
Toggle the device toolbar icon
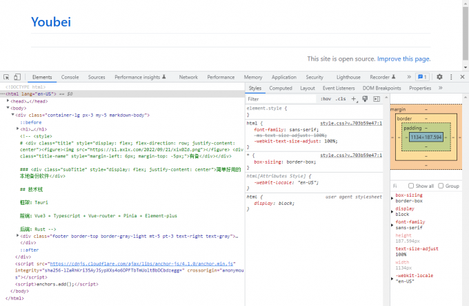(17, 77)
